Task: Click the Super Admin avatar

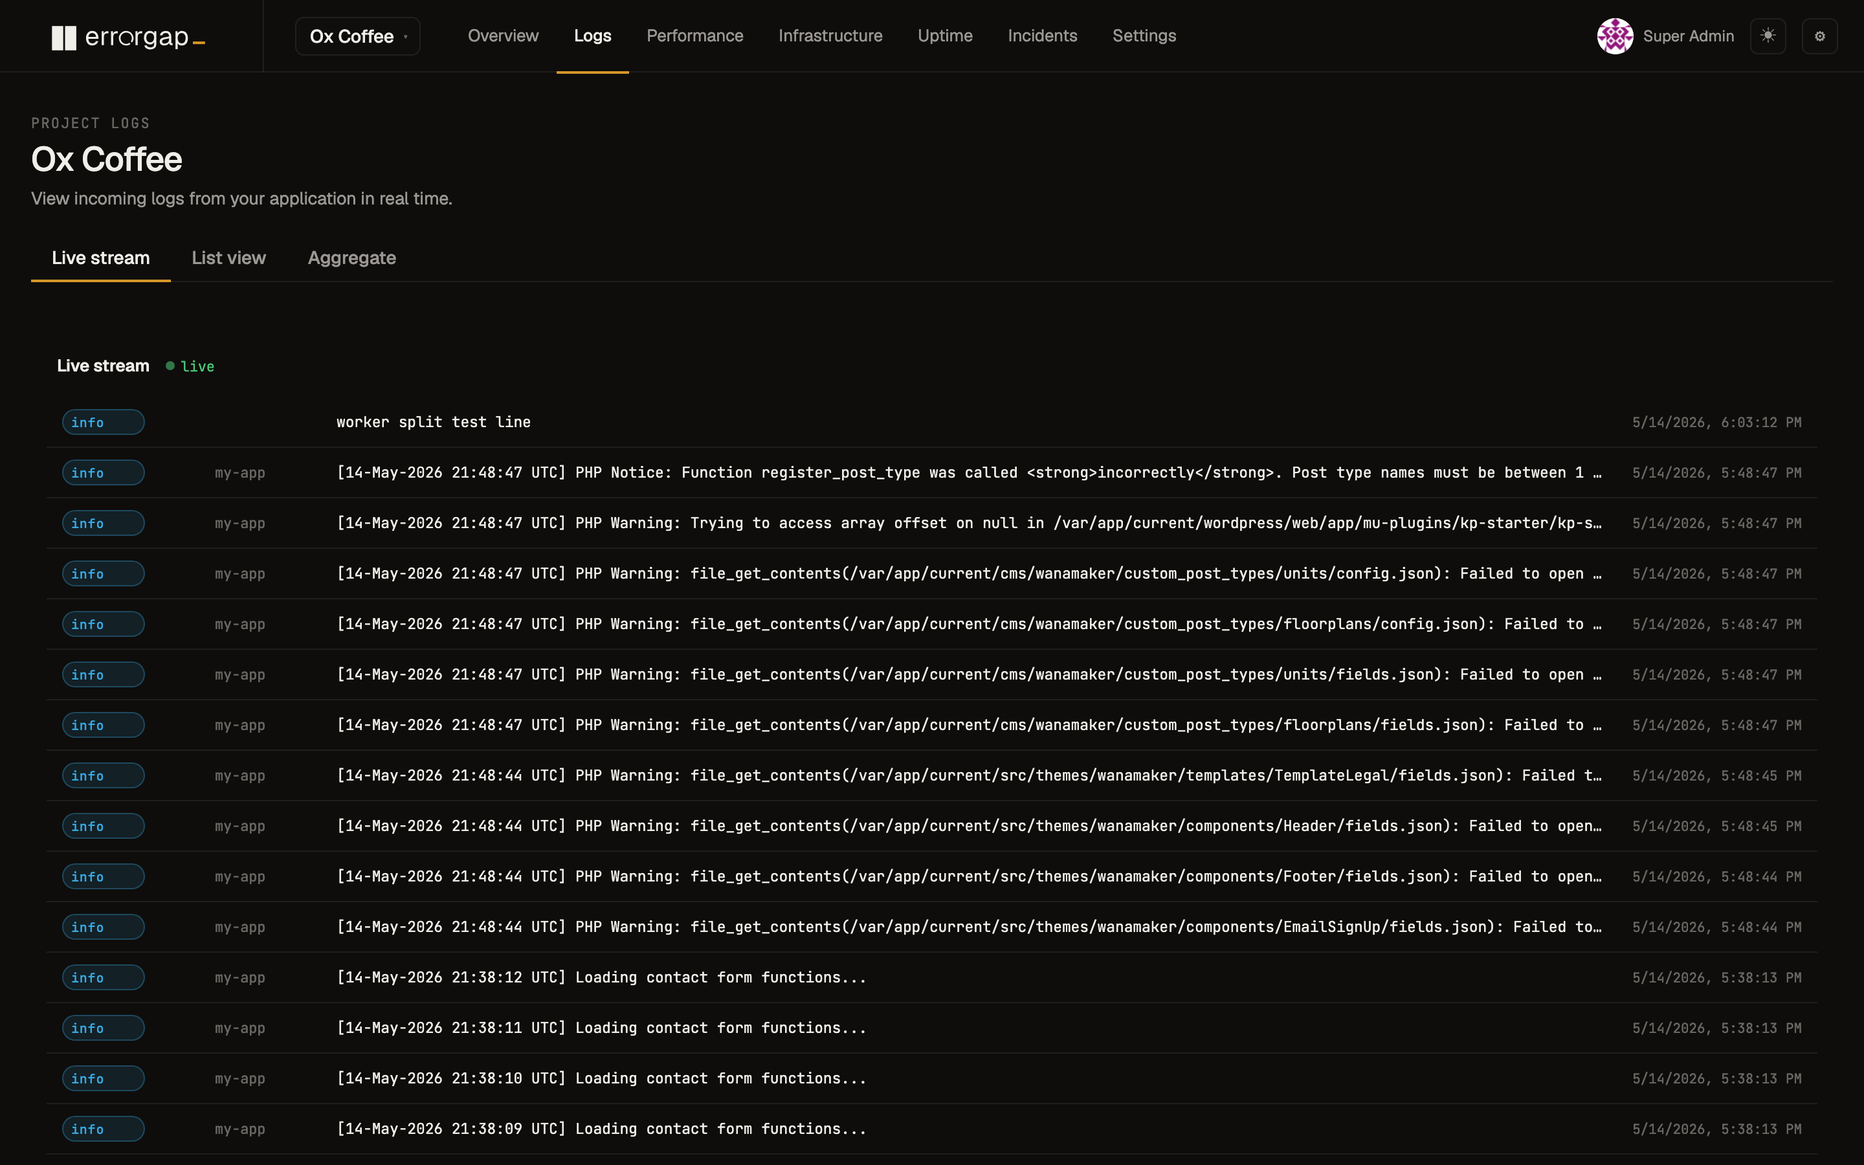Action: coord(1614,36)
